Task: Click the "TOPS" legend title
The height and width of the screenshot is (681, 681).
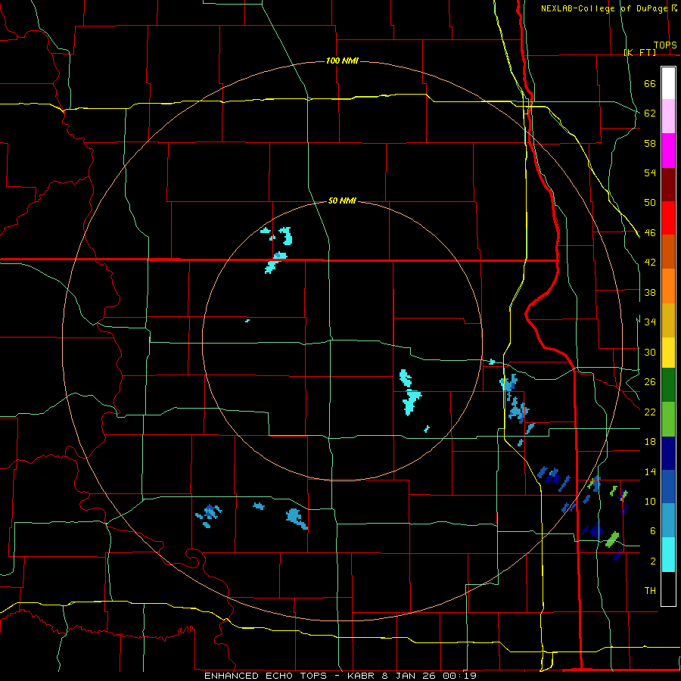Action: (x=665, y=45)
